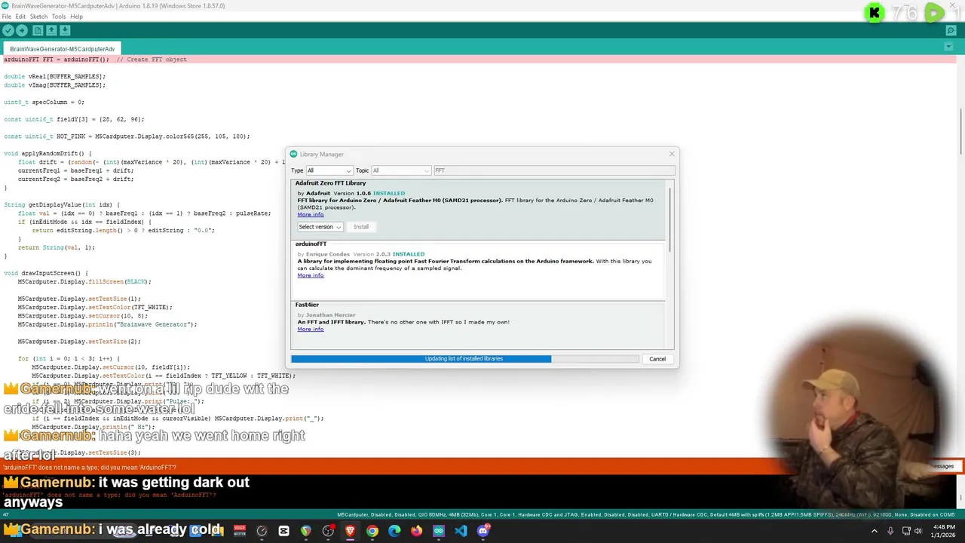Click the updating libraries progress bar

464,359
